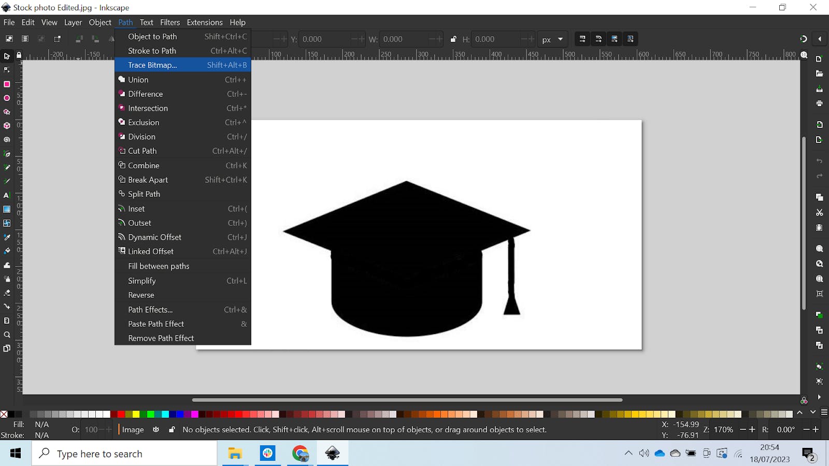
Task: Toggle the guides lock at ruler corner
Action: coord(19,55)
